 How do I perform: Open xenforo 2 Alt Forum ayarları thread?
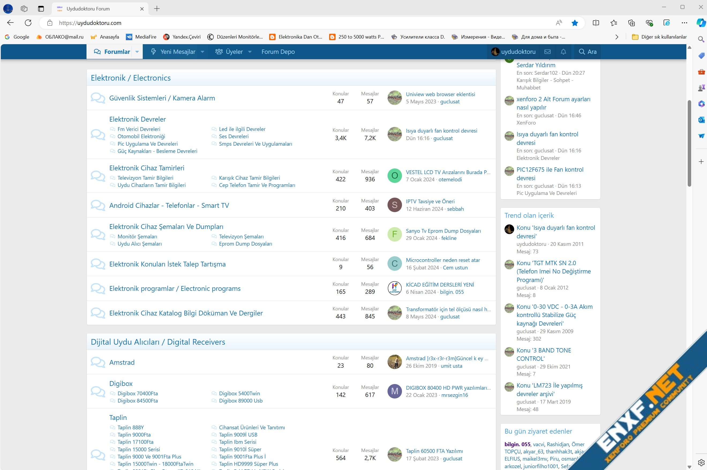pos(553,103)
